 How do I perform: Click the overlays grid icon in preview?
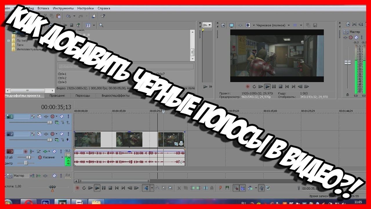point(295,25)
